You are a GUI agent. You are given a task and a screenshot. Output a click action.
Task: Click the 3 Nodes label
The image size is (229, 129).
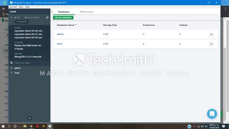coord(19,49)
